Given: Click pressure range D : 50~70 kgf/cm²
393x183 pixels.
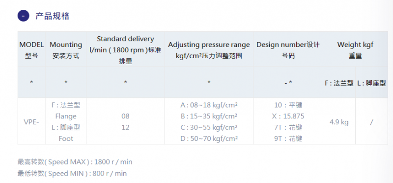Looking at the screenshot, I should (209, 138).
